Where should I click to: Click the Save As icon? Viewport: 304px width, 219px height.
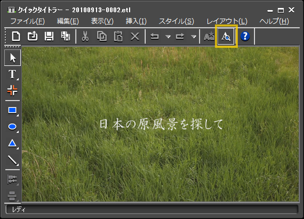tap(66, 36)
